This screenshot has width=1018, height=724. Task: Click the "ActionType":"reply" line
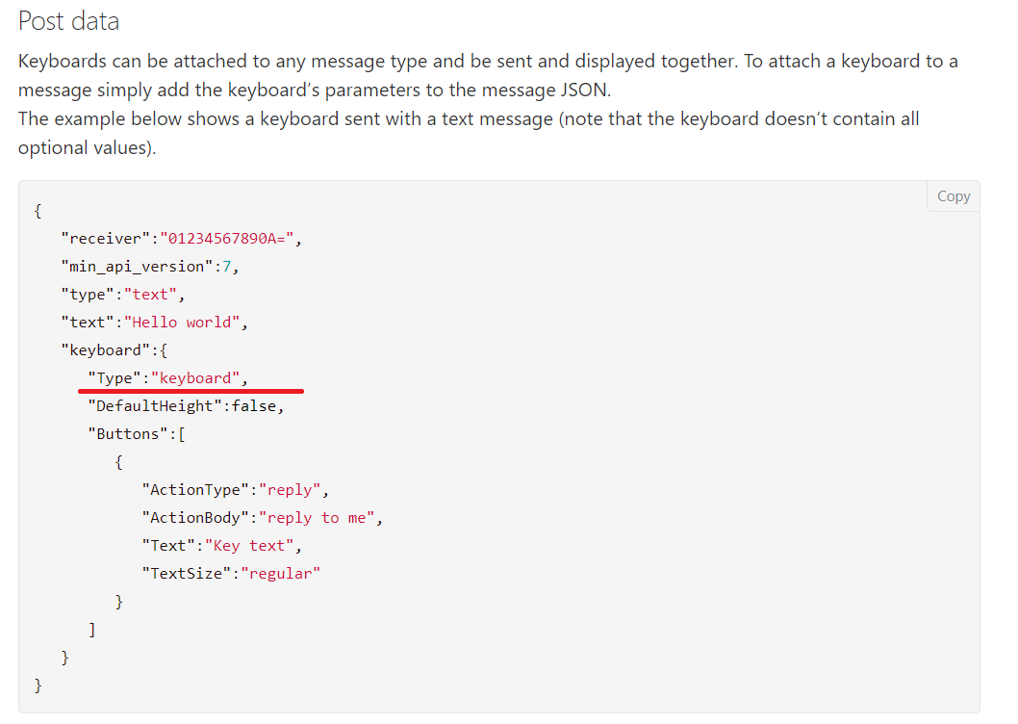pos(235,490)
